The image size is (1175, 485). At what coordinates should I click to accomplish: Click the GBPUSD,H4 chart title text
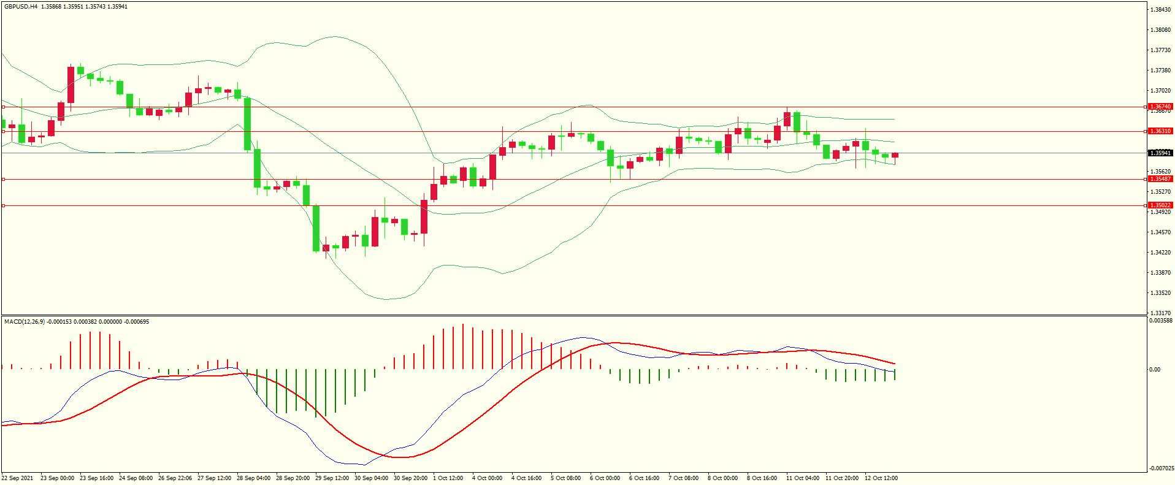point(20,6)
